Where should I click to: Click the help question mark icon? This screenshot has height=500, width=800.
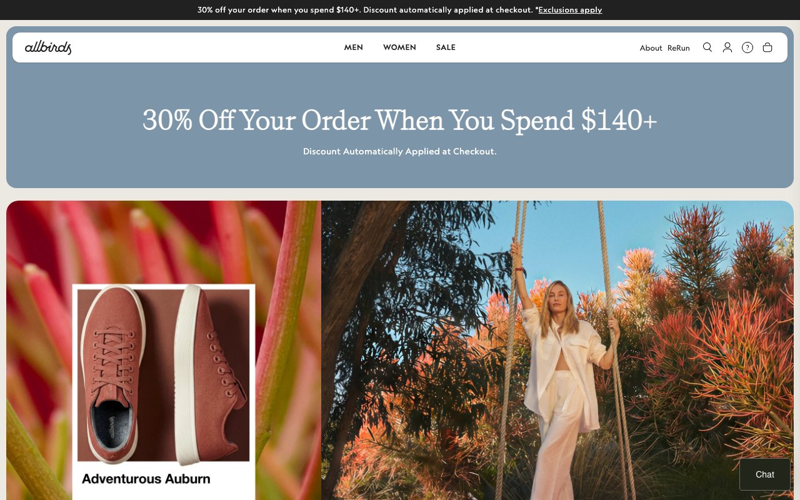click(x=747, y=47)
